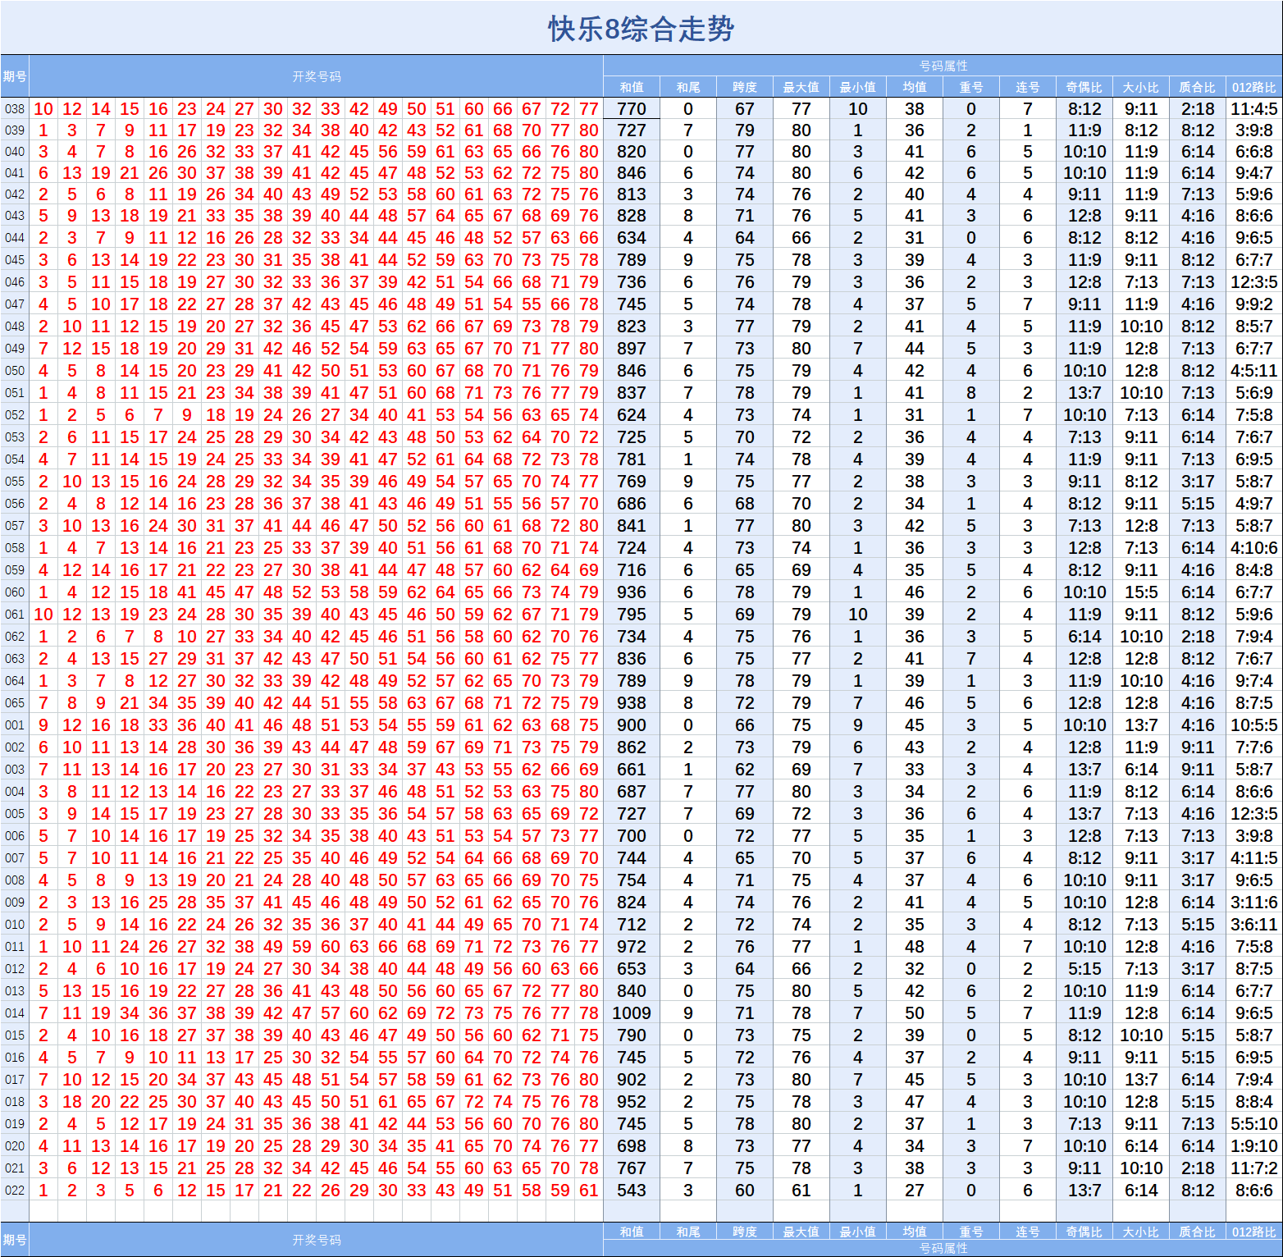This screenshot has width=1283, height=1257.
Task: Select the top 大小比 column header
Action: point(1141,87)
